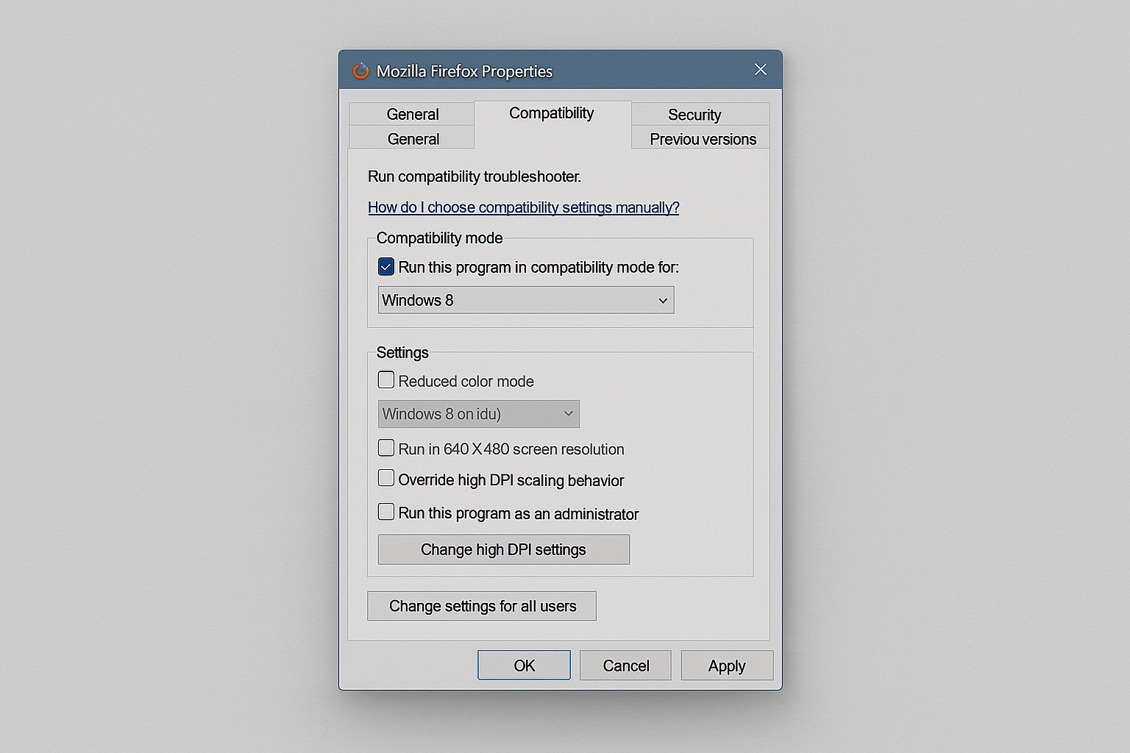
Task: Uncheck Run this program in compatibility mode
Action: 386,266
